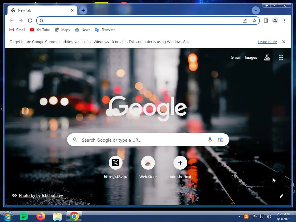Open Photo by Ev Tchebotarev link
296x222 pixels.
pyautogui.click(x=41, y=195)
